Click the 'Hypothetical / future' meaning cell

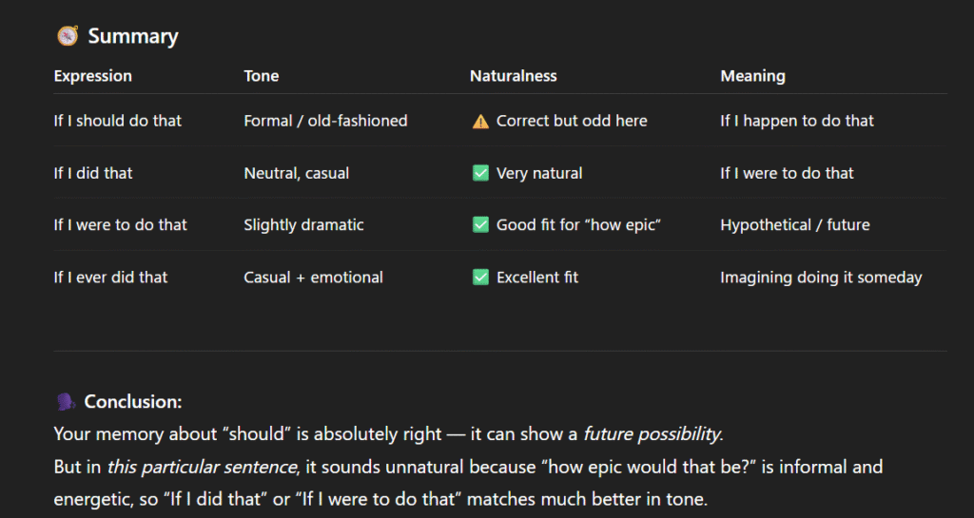[x=795, y=225]
